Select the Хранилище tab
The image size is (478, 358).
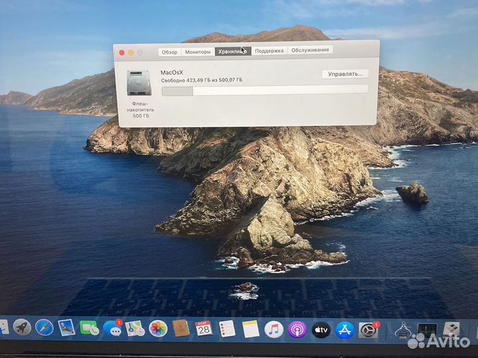tap(233, 52)
